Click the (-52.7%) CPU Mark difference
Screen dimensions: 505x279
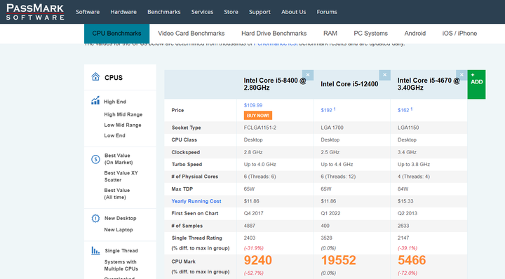pyautogui.click(x=253, y=273)
